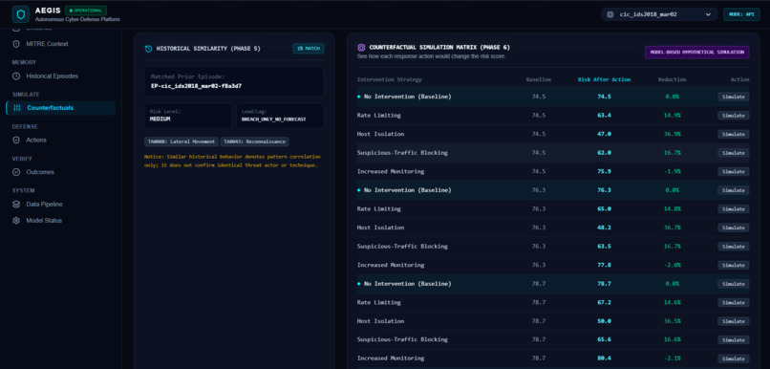
Task: Simulate Host Isolation with baseline 78.7
Action: [x=733, y=321]
